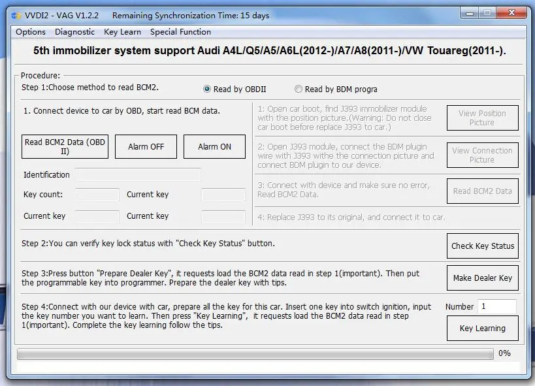
Task: Click the Check Key Status button
Action: click(x=483, y=246)
